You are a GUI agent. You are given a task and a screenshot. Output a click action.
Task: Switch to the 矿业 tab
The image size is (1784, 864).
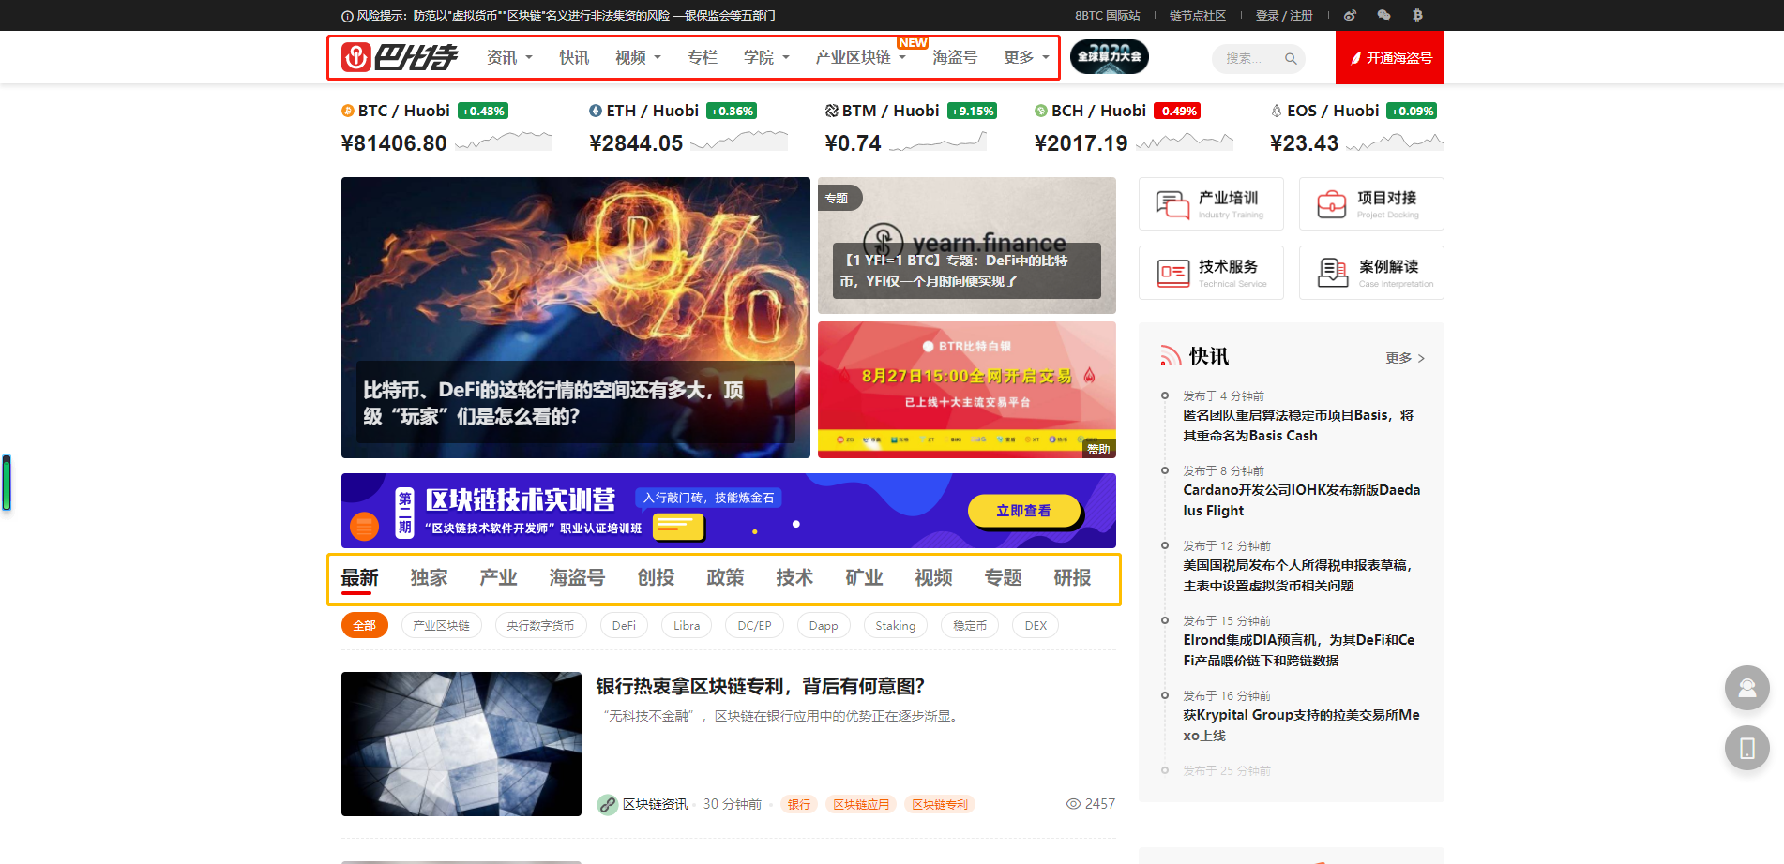[x=864, y=577]
